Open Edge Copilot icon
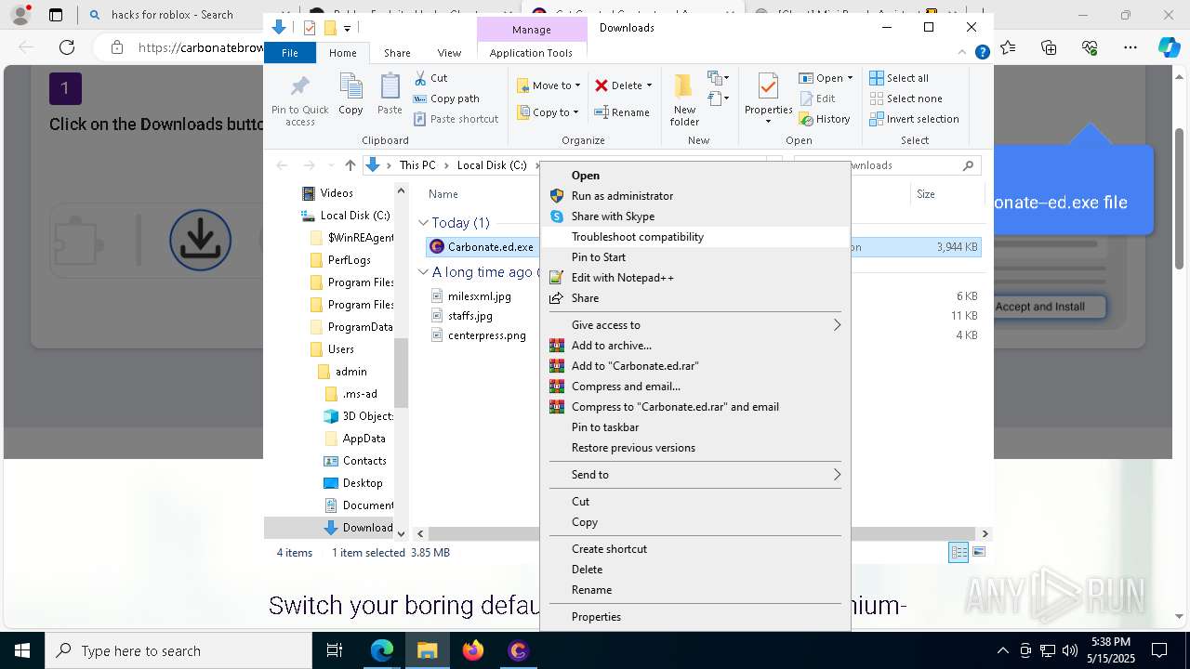 click(x=1169, y=47)
